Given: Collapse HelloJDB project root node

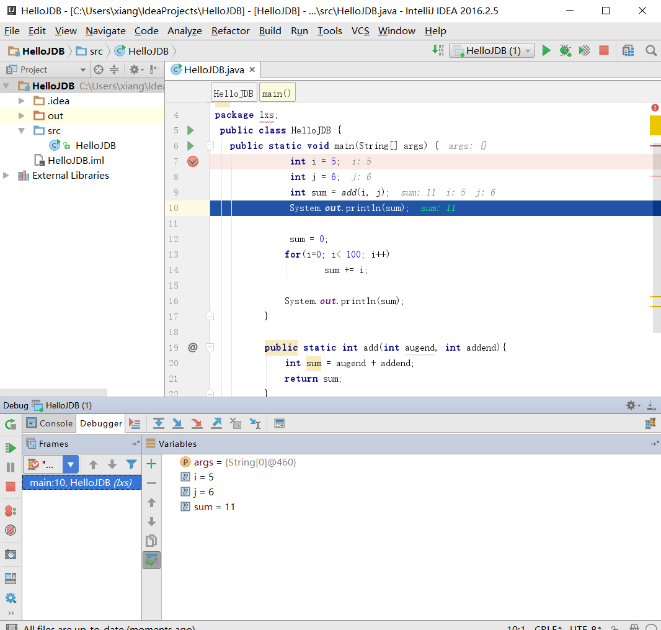Looking at the screenshot, I should (6, 86).
